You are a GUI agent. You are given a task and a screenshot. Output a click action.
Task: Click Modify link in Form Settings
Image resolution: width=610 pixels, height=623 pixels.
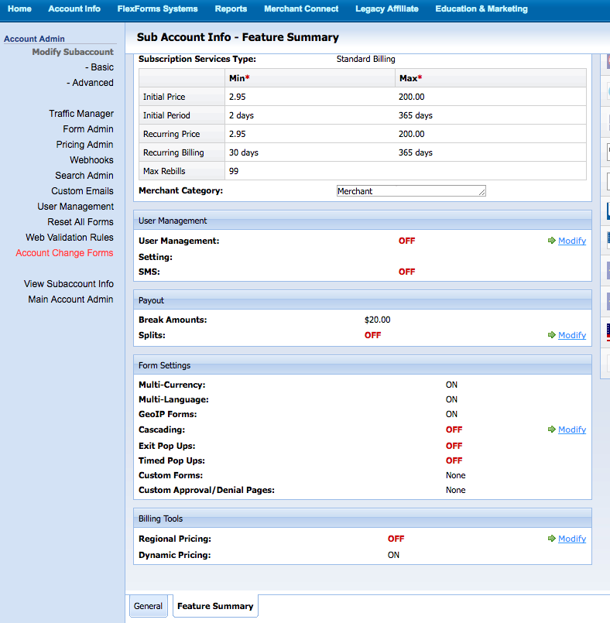click(x=572, y=429)
